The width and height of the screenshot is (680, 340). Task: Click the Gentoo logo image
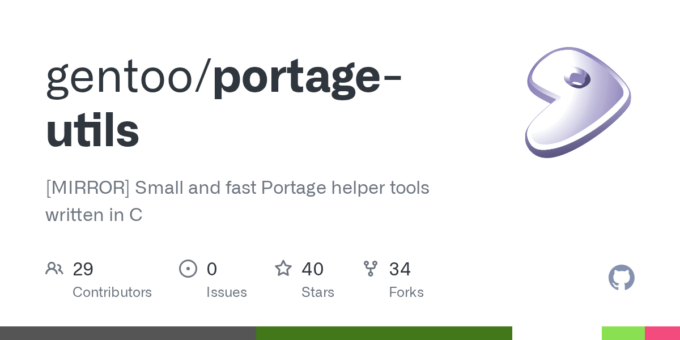(x=577, y=102)
